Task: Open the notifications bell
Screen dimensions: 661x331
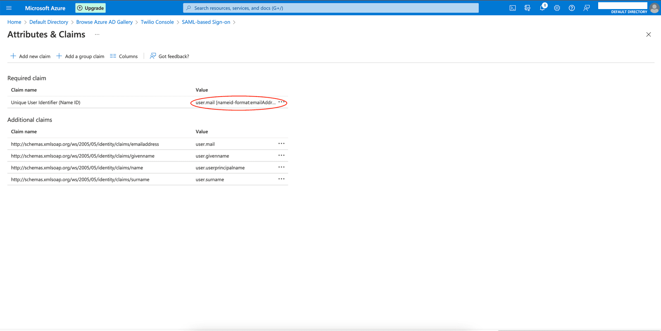Action: click(x=542, y=8)
